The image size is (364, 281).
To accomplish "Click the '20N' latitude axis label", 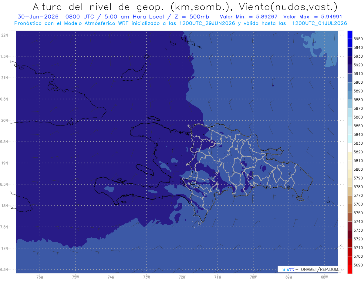I will pos(5,120).
